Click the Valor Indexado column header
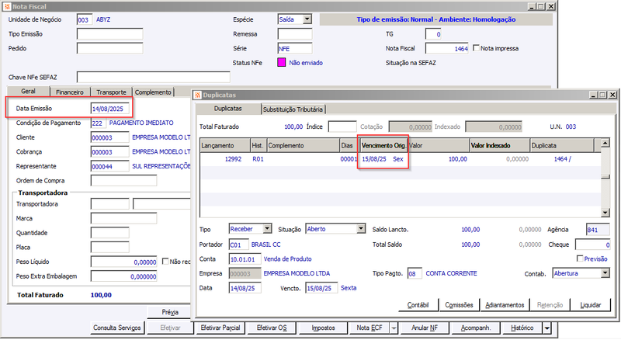Screen dimensions: 621x340 tap(500, 145)
